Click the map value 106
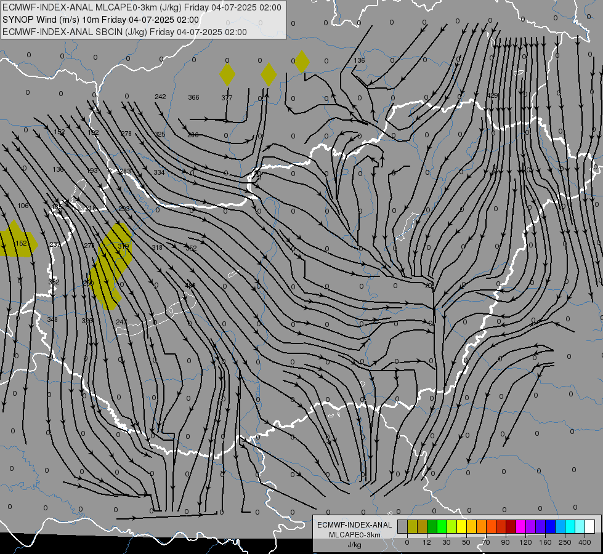This screenshot has height=554, width=603. 23,206
